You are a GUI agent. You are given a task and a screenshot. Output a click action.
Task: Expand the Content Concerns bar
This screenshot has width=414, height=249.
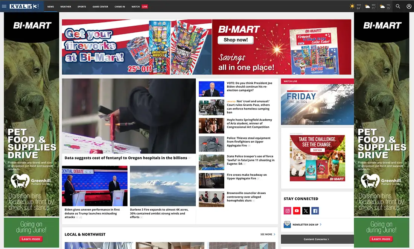pyautogui.click(x=317, y=239)
